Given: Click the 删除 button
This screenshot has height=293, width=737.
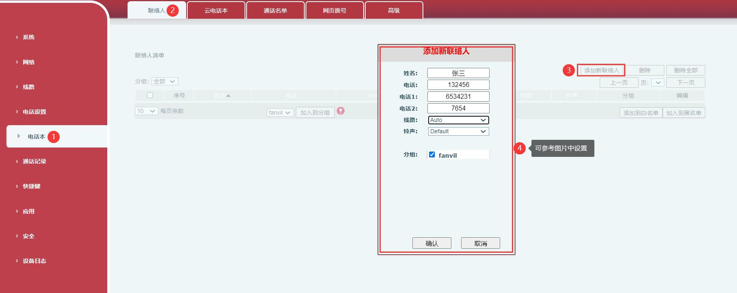Looking at the screenshot, I should (645, 70).
